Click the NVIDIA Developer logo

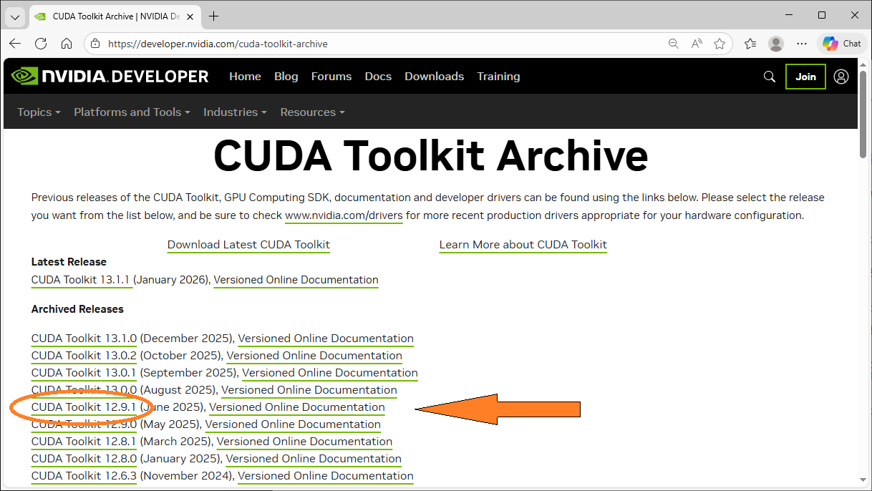tap(107, 76)
